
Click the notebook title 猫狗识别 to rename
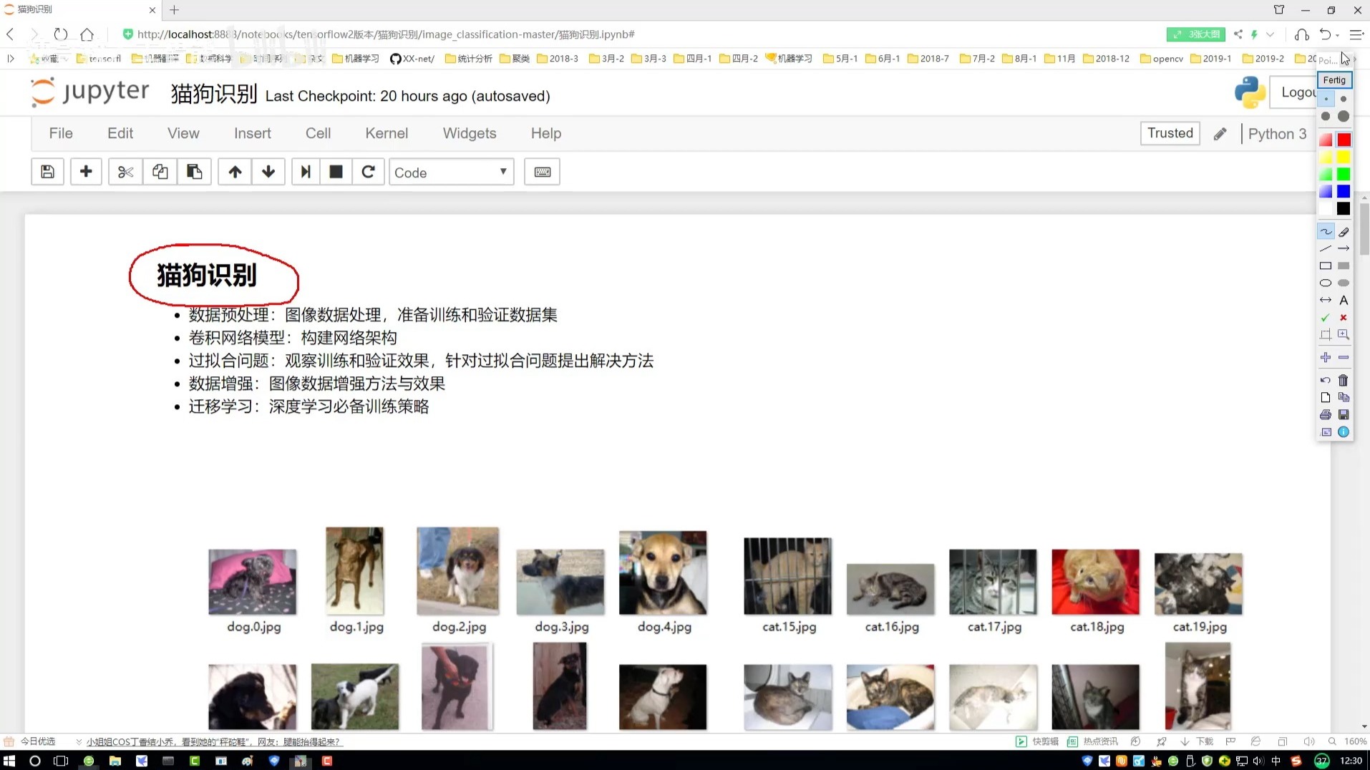(x=214, y=94)
